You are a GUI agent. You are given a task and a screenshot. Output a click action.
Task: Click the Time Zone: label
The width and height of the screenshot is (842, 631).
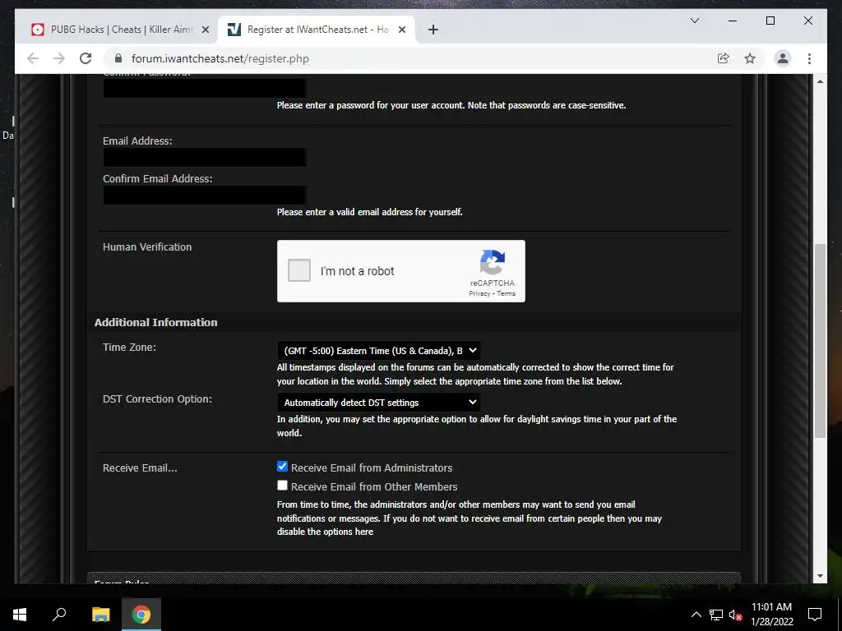point(129,348)
